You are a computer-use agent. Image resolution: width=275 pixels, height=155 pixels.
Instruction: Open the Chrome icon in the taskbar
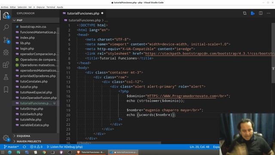point(44,152)
